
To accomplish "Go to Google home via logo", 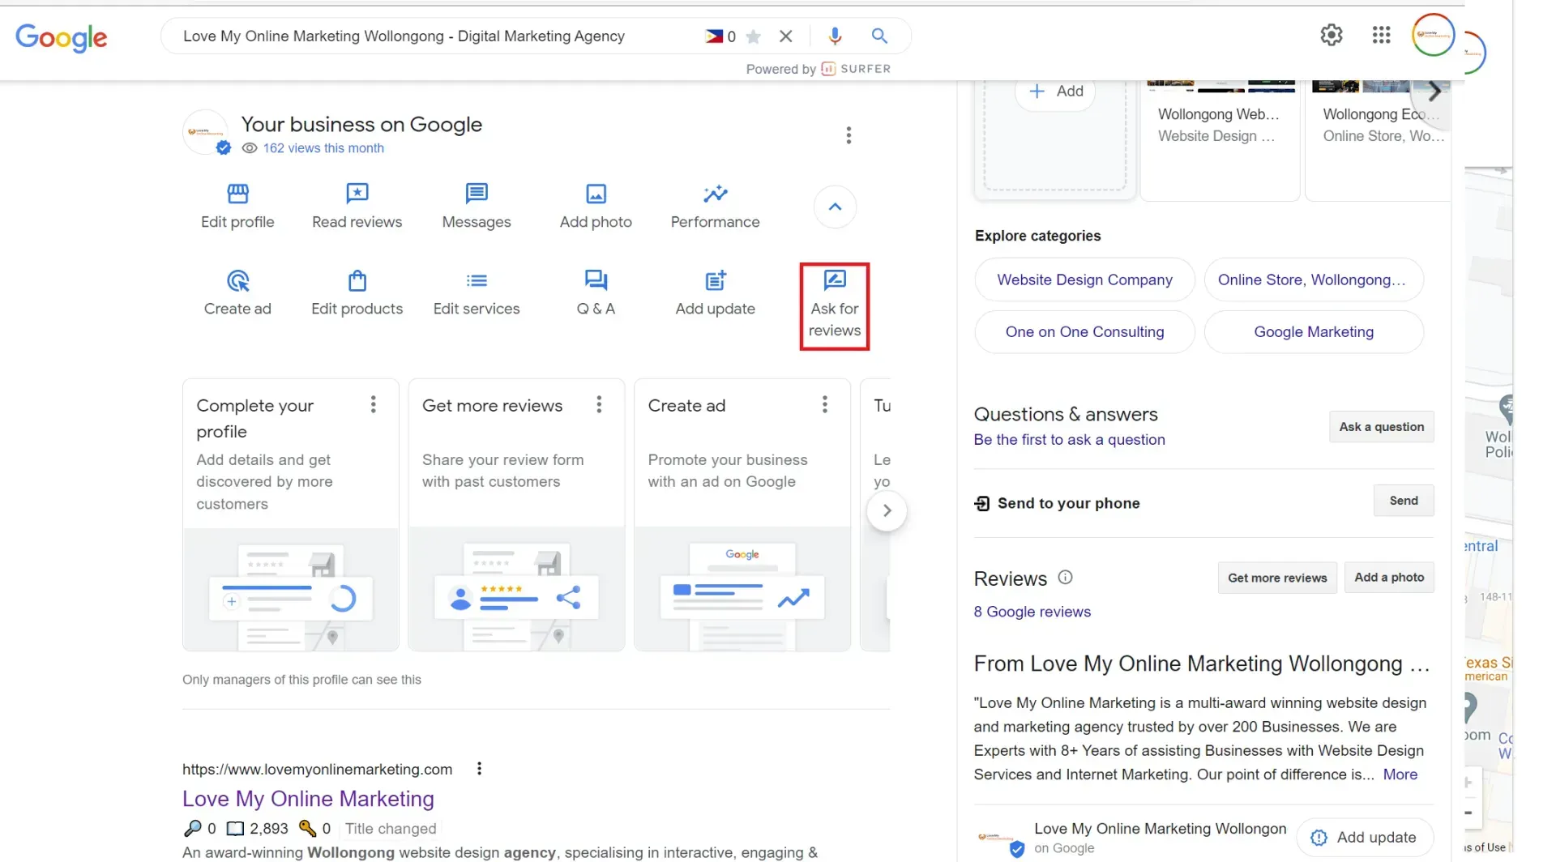I will [x=62, y=37].
